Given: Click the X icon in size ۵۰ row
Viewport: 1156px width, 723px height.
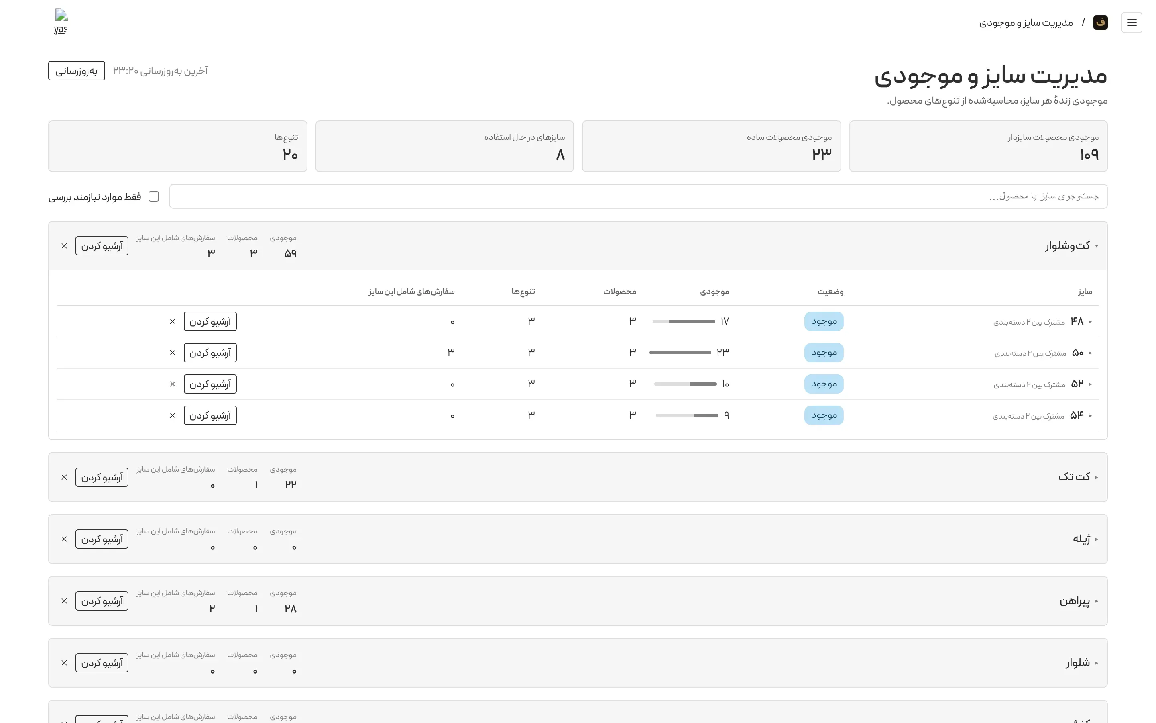Looking at the screenshot, I should [173, 353].
